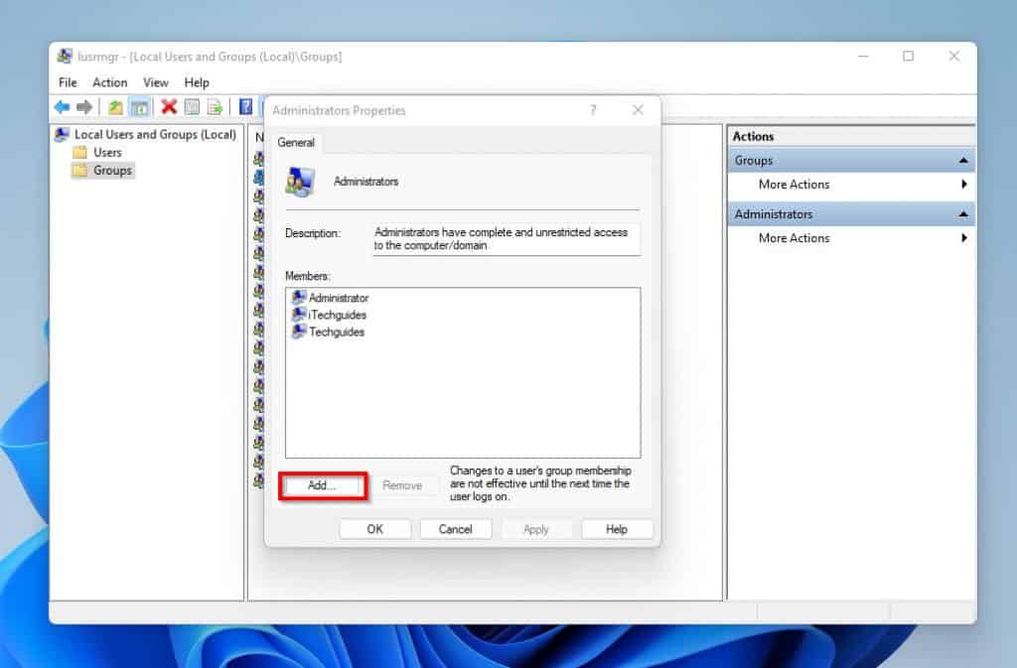The image size is (1017, 668).
Task: Click the Techguides member user icon
Action: [x=298, y=332]
